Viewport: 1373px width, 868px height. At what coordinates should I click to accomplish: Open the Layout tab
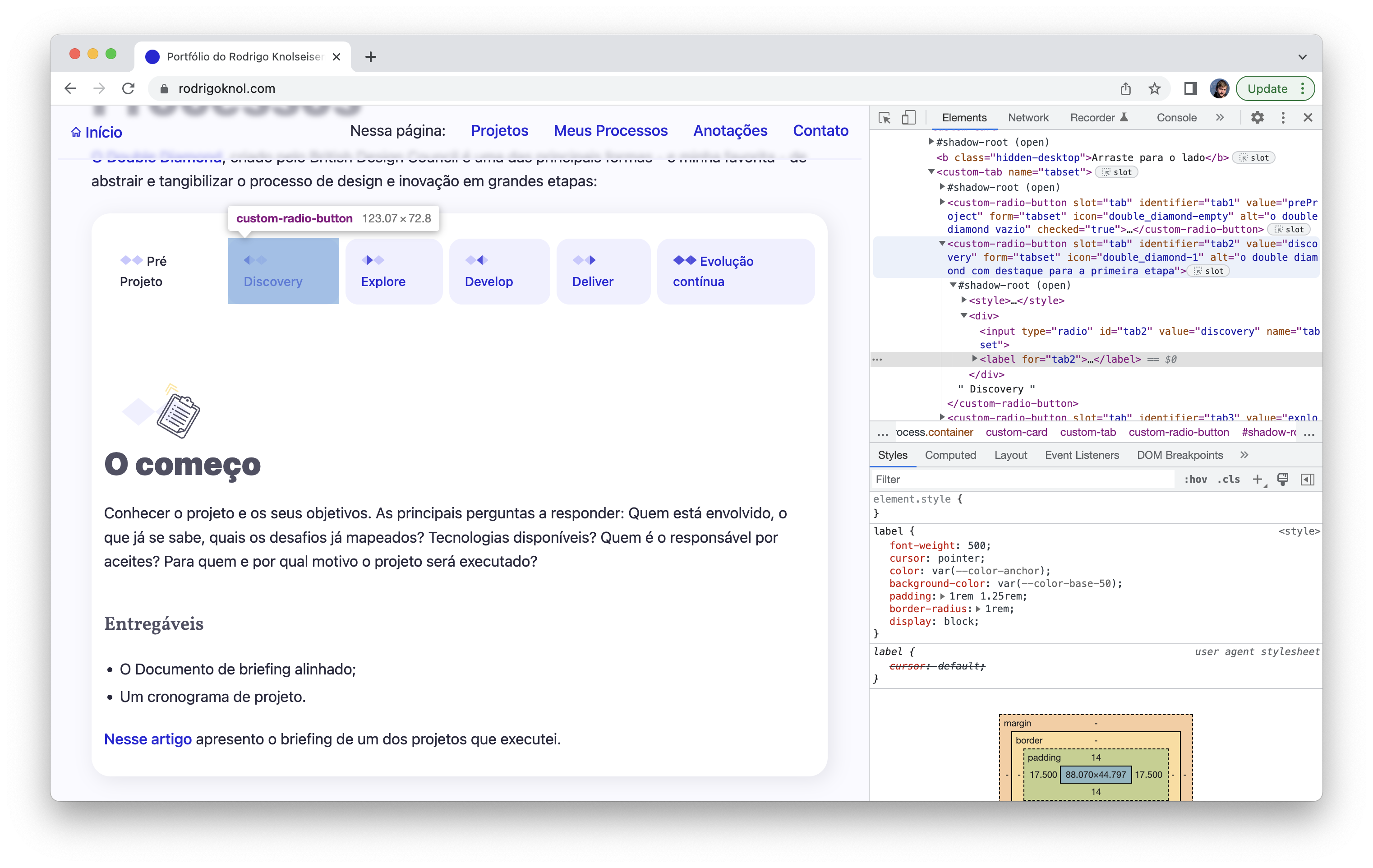[1010, 455]
